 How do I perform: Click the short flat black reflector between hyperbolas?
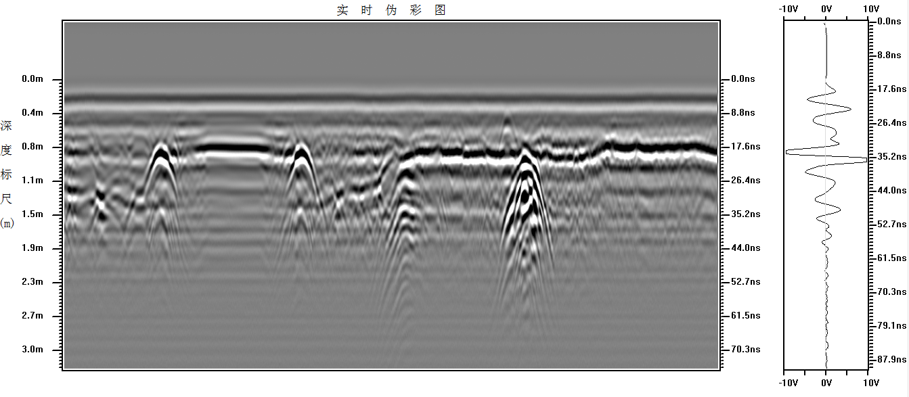tap(232, 147)
